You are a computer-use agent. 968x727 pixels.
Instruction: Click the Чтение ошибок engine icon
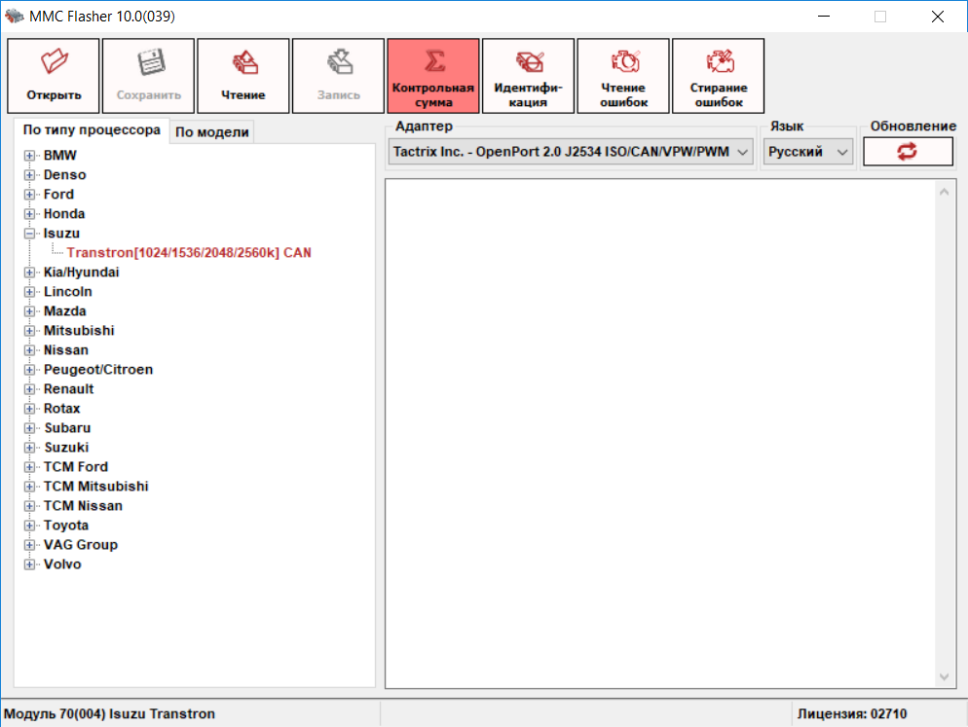[623, 62]
